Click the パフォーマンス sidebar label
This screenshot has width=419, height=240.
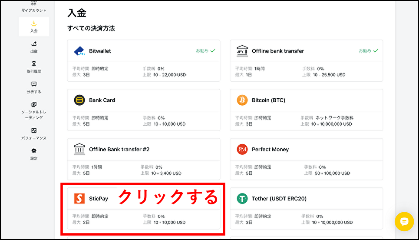34,138
